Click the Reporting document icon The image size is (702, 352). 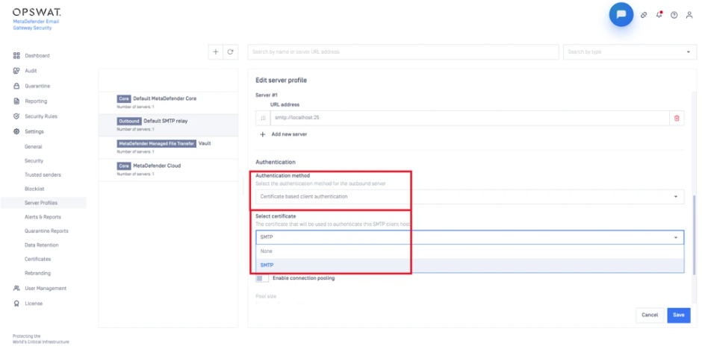pyautogui.click(x=16, y=101)
